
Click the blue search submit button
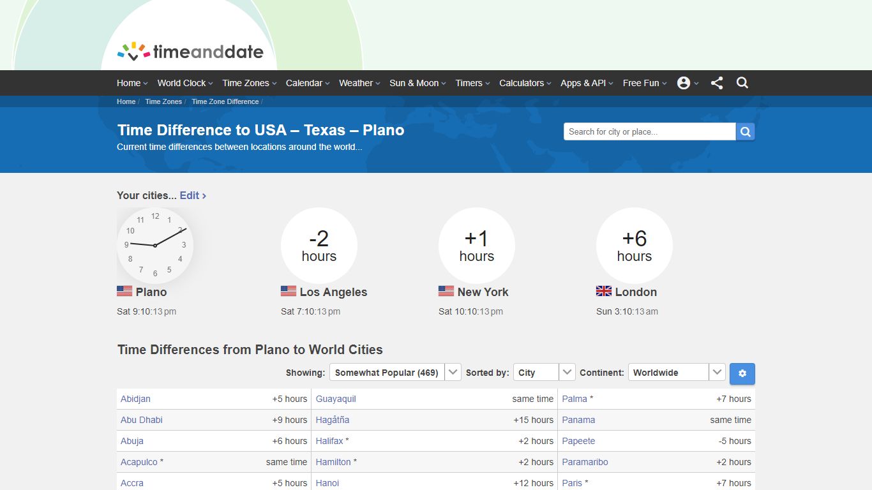click(x=746, y=131)
